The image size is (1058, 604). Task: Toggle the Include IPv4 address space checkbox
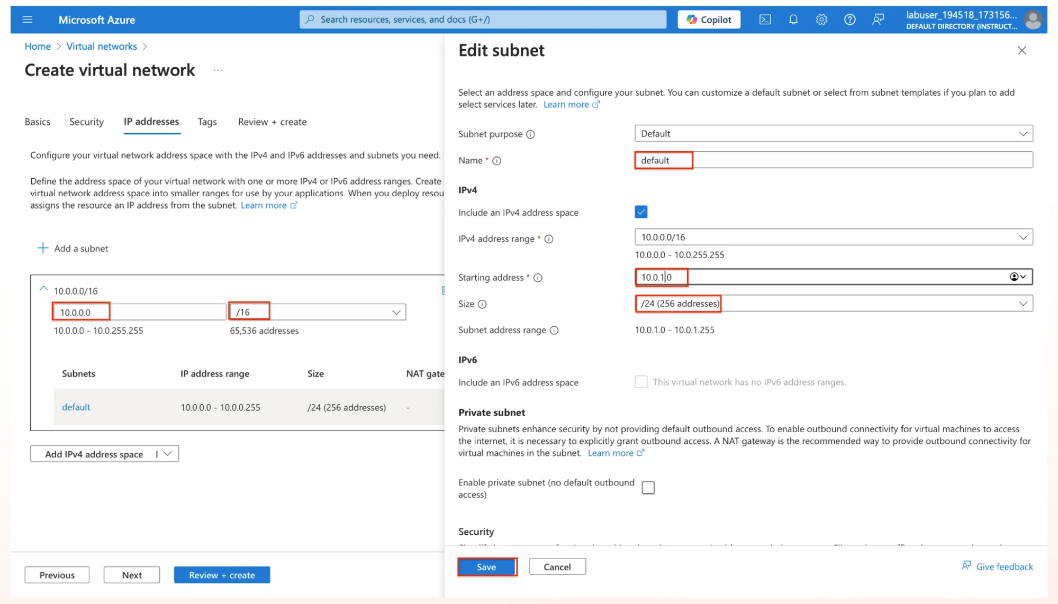click(x=639, y=211)
